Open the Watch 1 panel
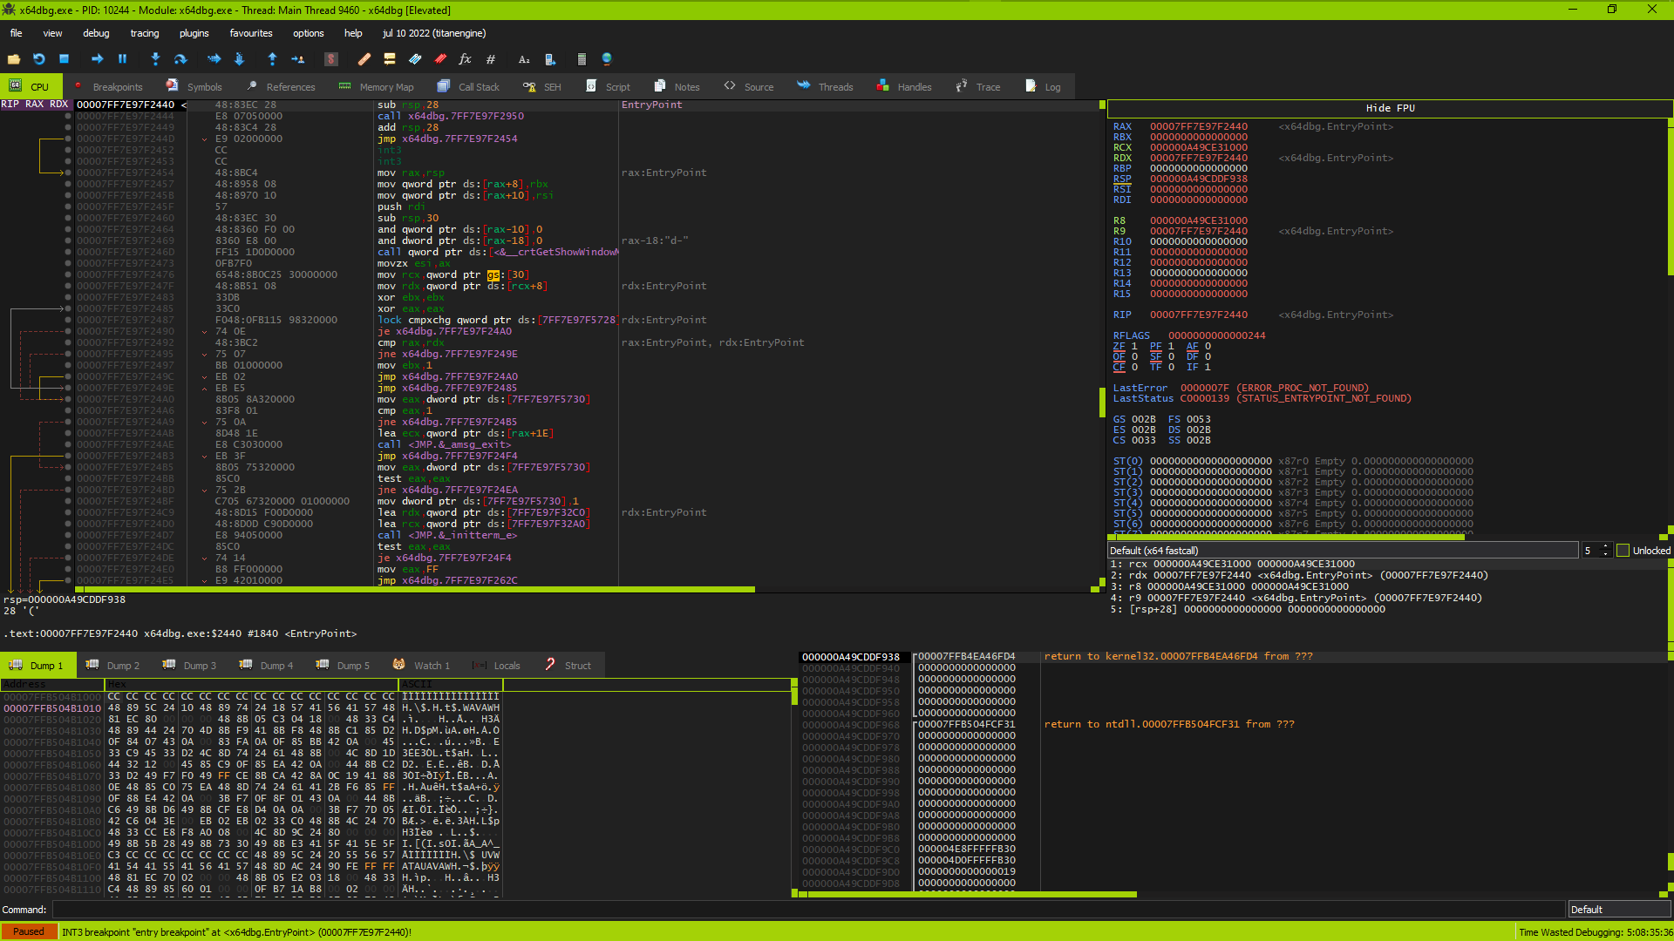Image resolution: width=1674 pixels, height=941 pixels. coord(432,664)
